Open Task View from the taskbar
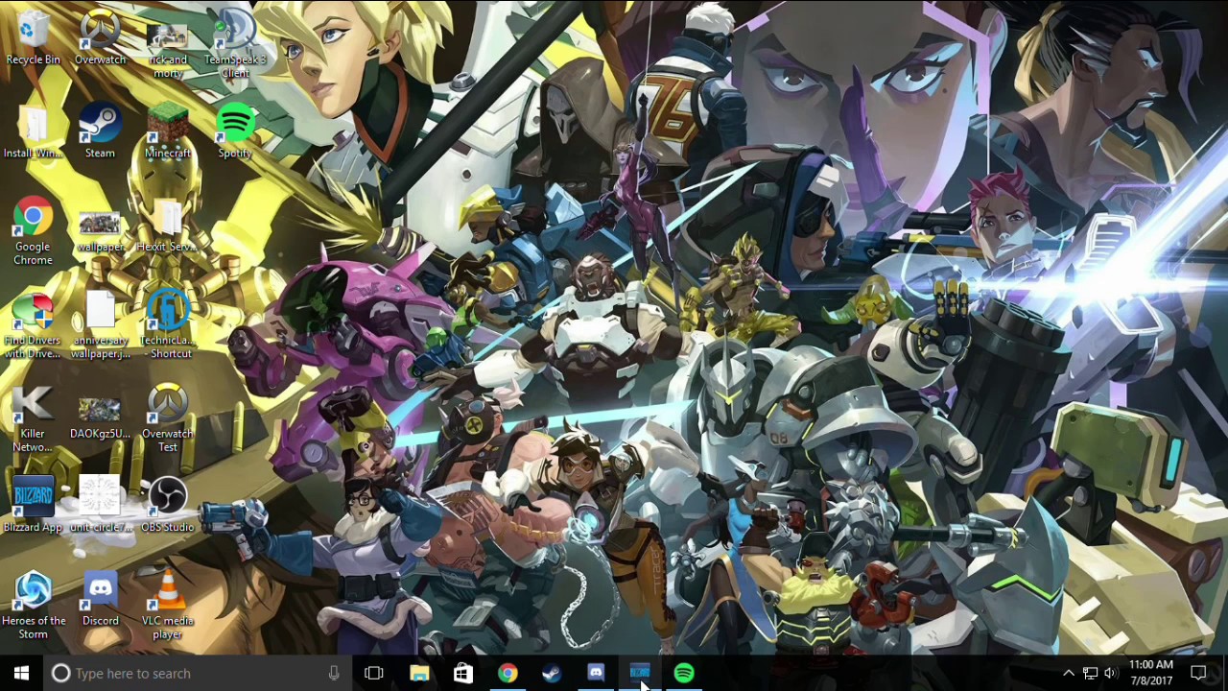Image resolution: width=1228 pixels, height=691 pixels. pos(374,673)
